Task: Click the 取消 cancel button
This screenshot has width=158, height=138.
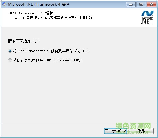Action: [x=142, y=131]
